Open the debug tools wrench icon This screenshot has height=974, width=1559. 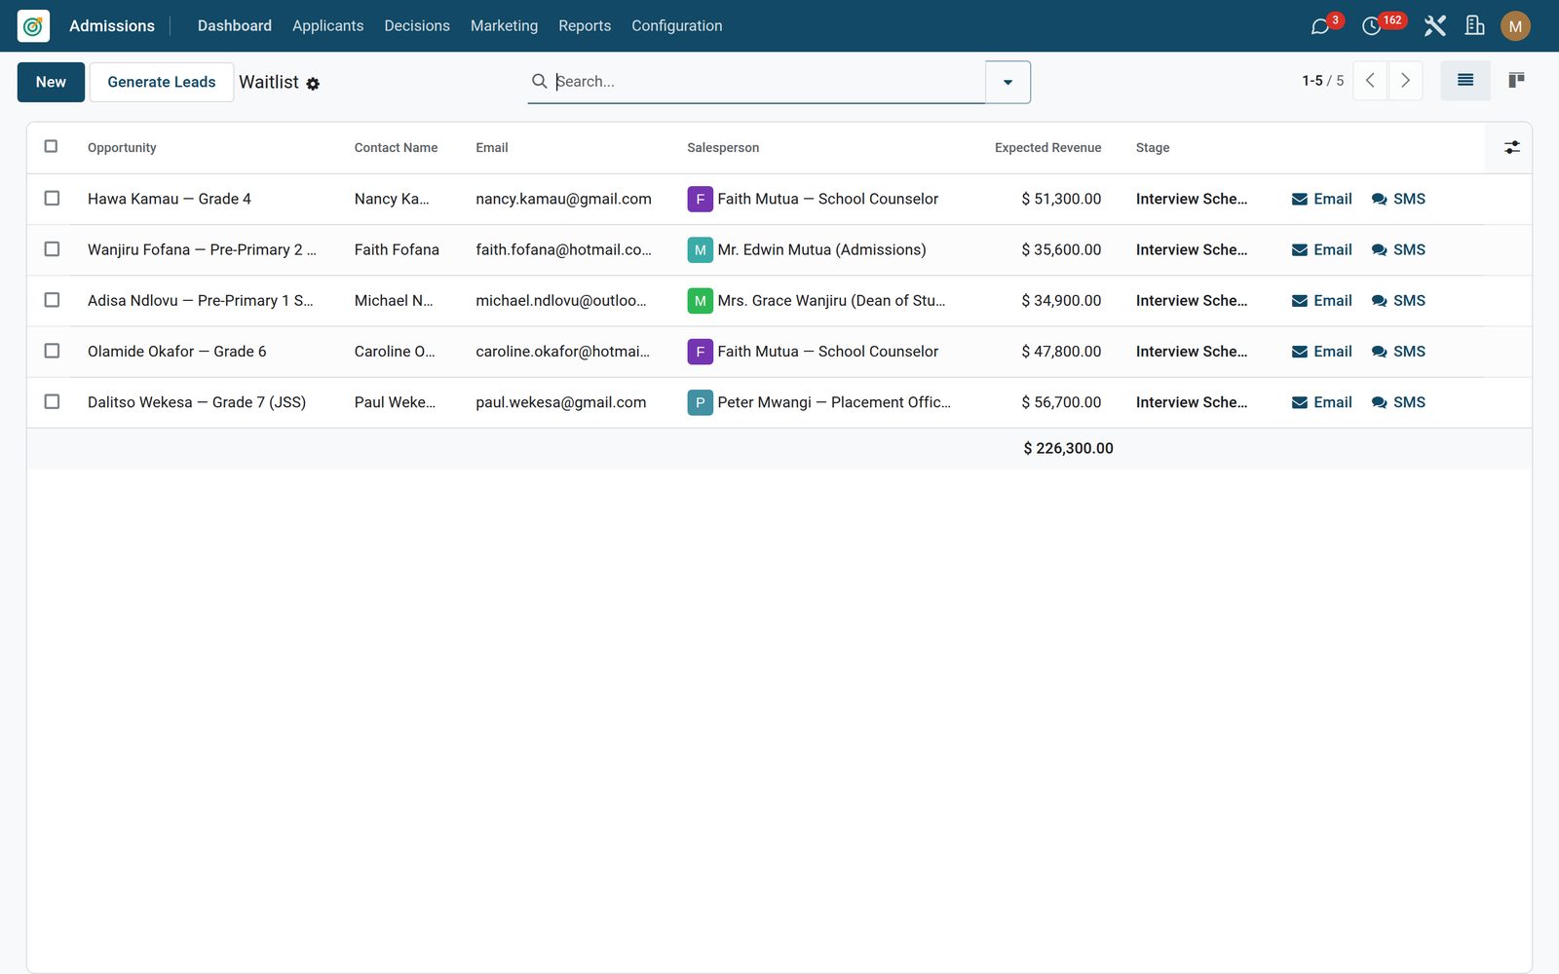1434,26
